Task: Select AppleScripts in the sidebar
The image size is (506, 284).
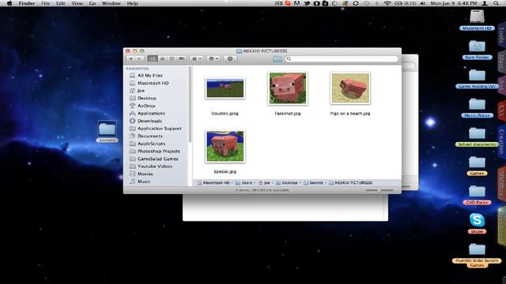Action: point(151,144)
